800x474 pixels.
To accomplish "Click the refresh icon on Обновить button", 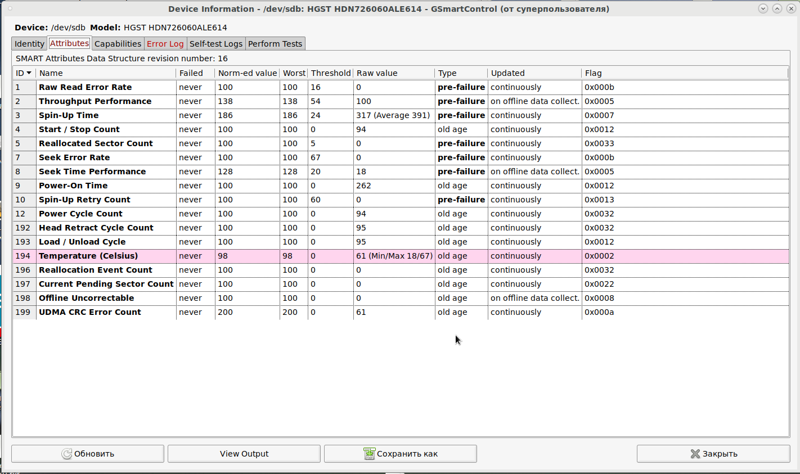I will point(67,454).
